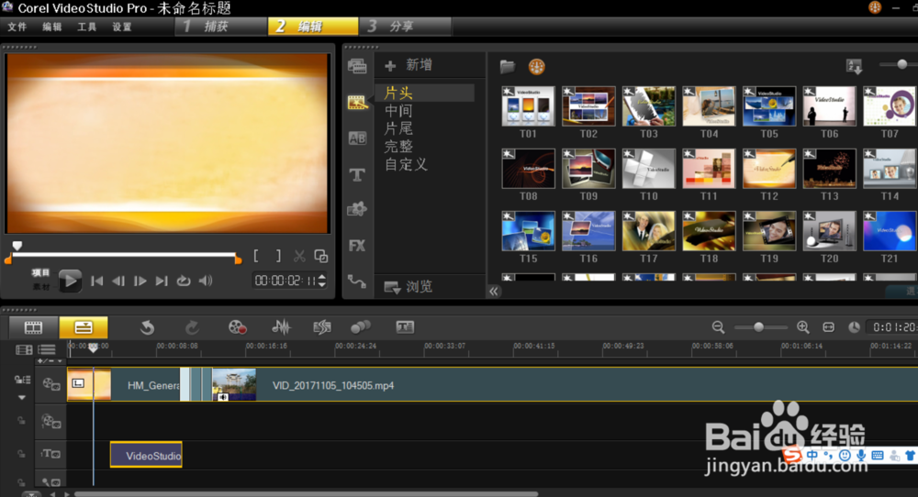This screenshot has width=918, height=497.
Task: Switch to the 1 捕获 step tab
Action: [x=220, y=27]
